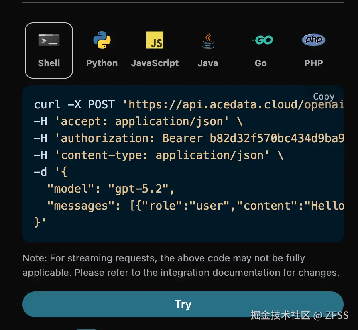Switch to the Java tab label
This screenshot has width=358, height=330.
[x=208, y=63]
